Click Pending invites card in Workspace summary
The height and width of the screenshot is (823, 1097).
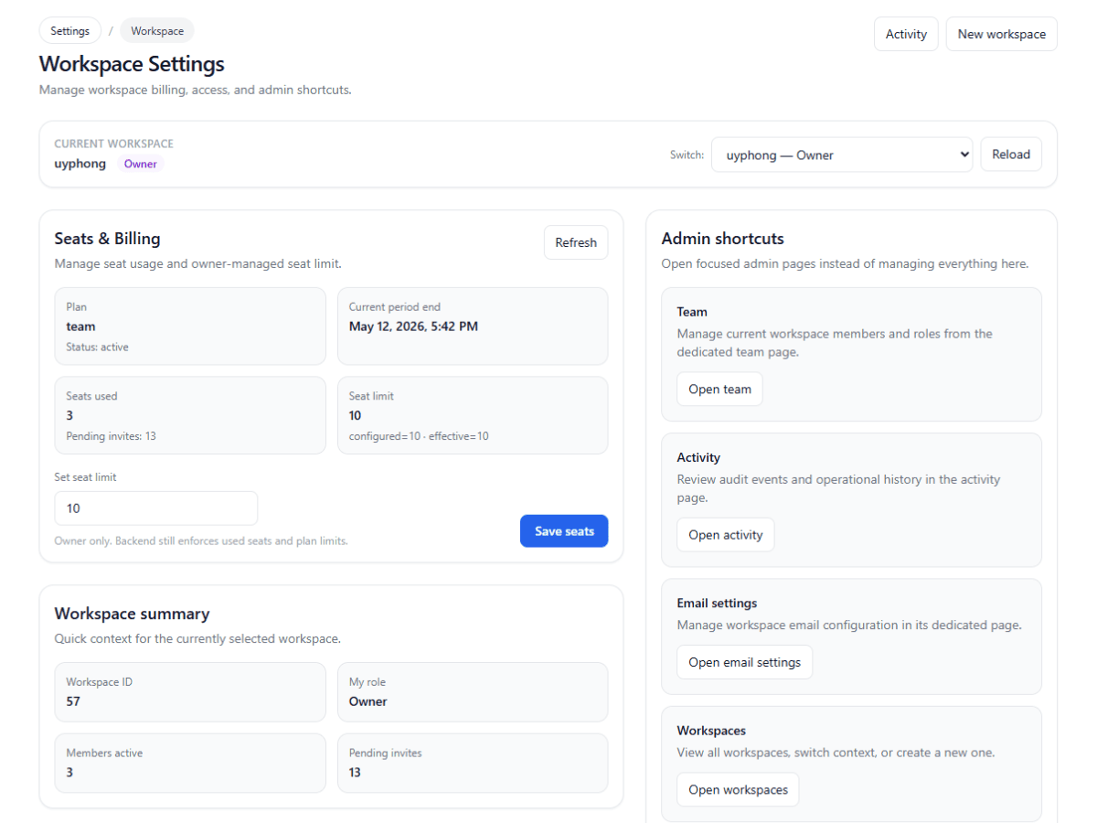(x=473, y=763)
